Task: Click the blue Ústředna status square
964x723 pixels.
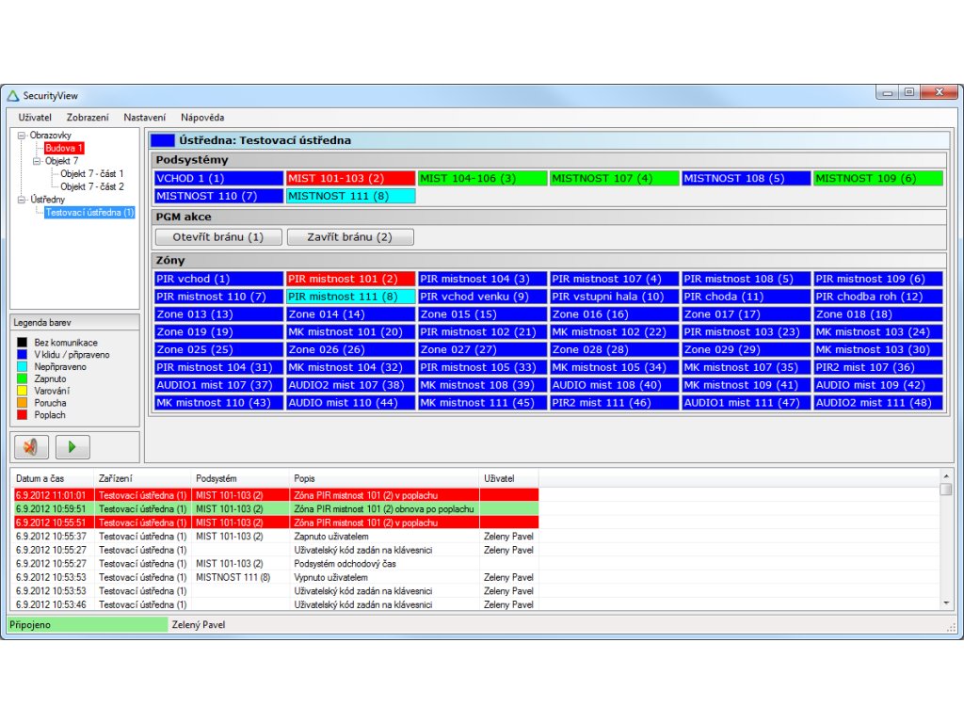Action: (163, 140)
